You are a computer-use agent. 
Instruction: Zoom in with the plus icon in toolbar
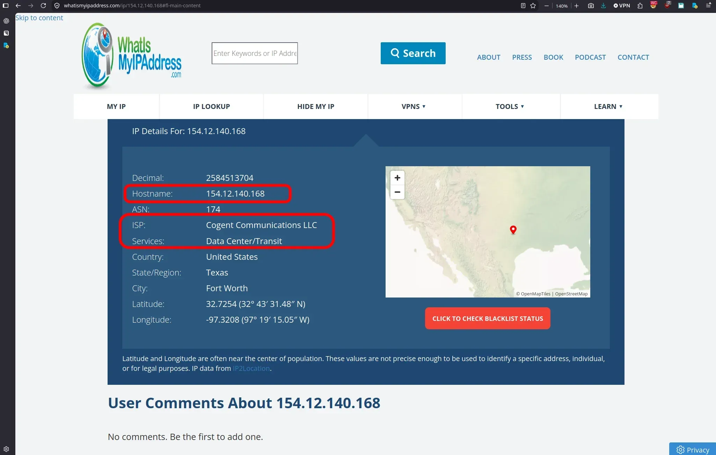pos(577,6)
